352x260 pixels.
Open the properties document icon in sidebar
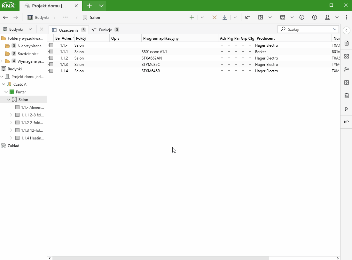click(346, 43)
